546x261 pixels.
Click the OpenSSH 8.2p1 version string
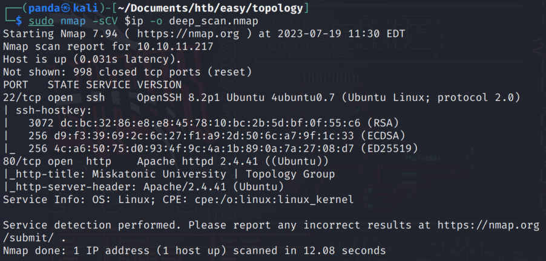(x=179, y=98)
